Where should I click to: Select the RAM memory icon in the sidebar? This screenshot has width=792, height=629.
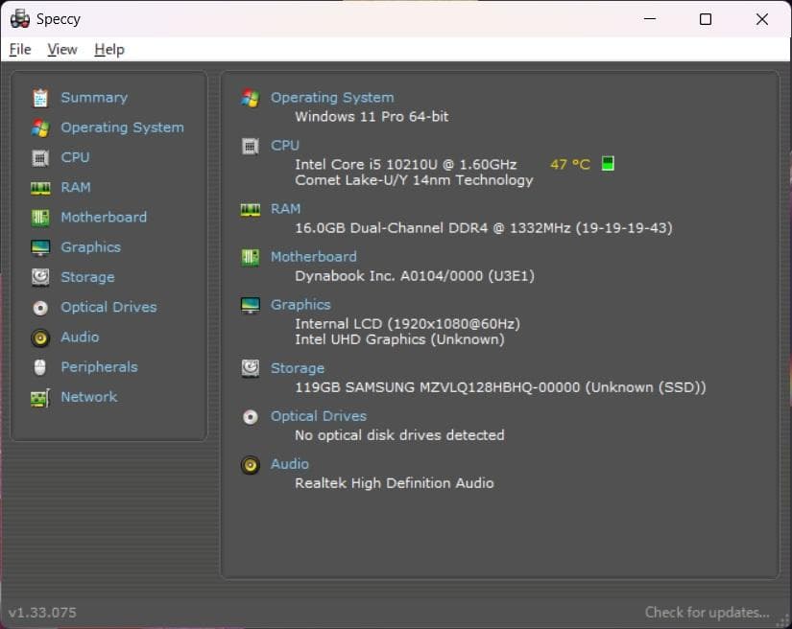(39, 187)
